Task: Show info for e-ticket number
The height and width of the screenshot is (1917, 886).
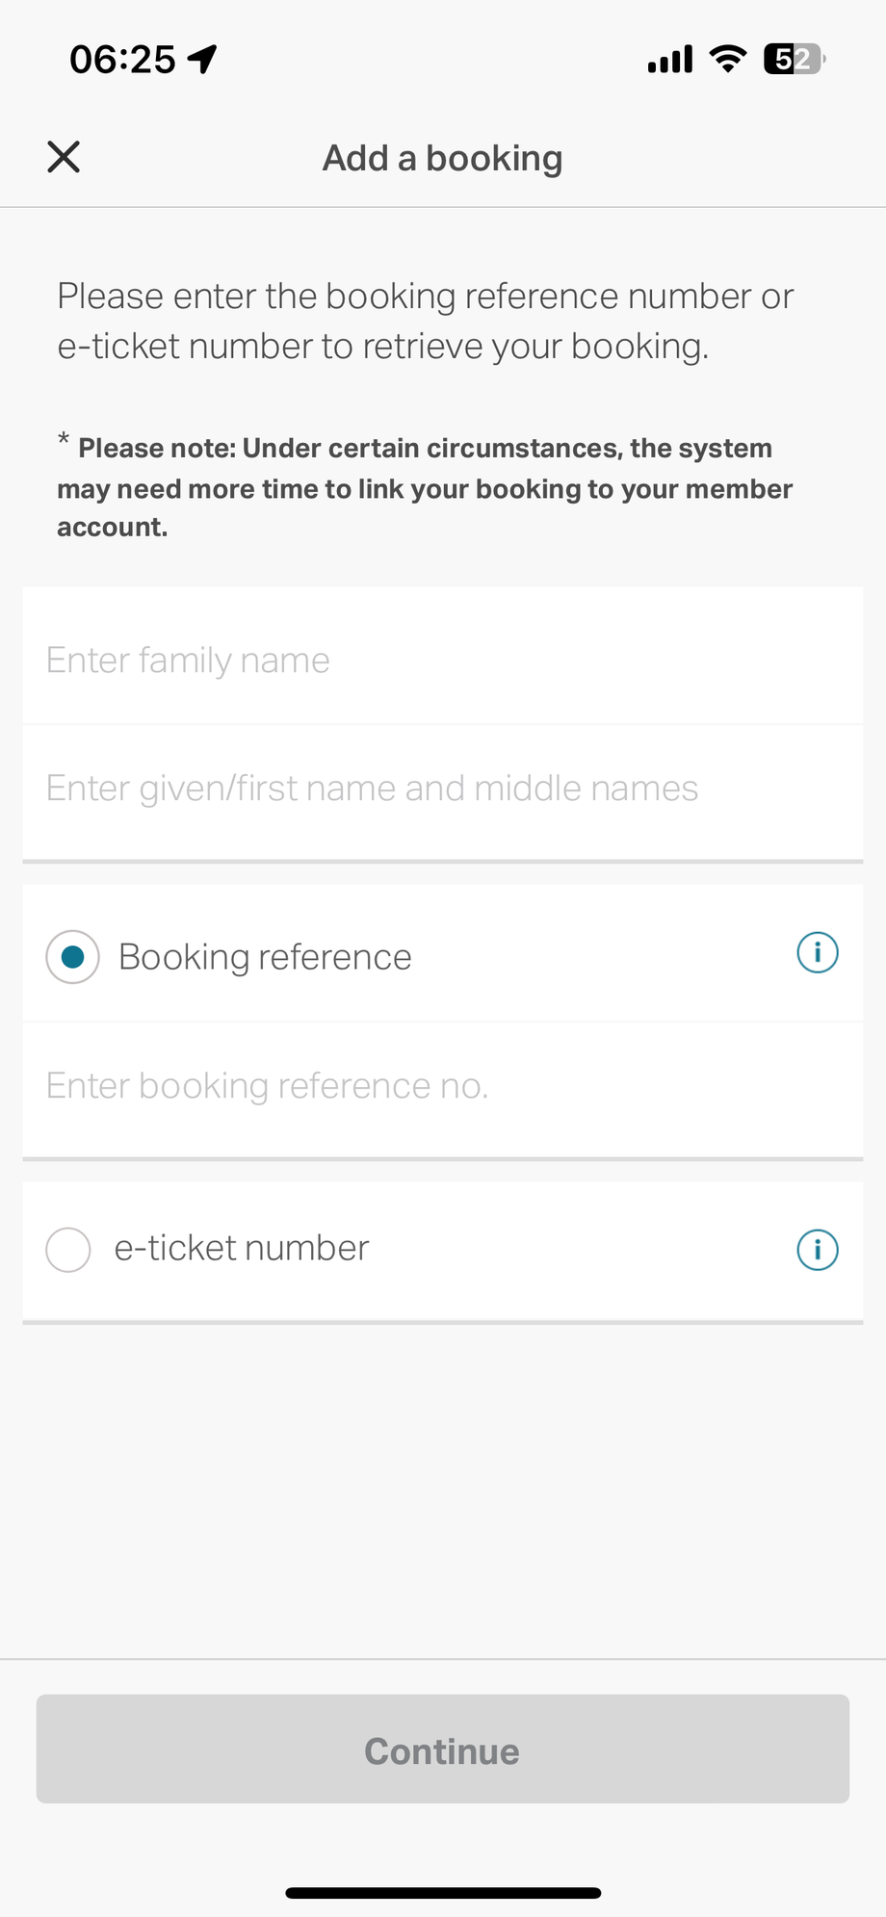Action: 818,1250
